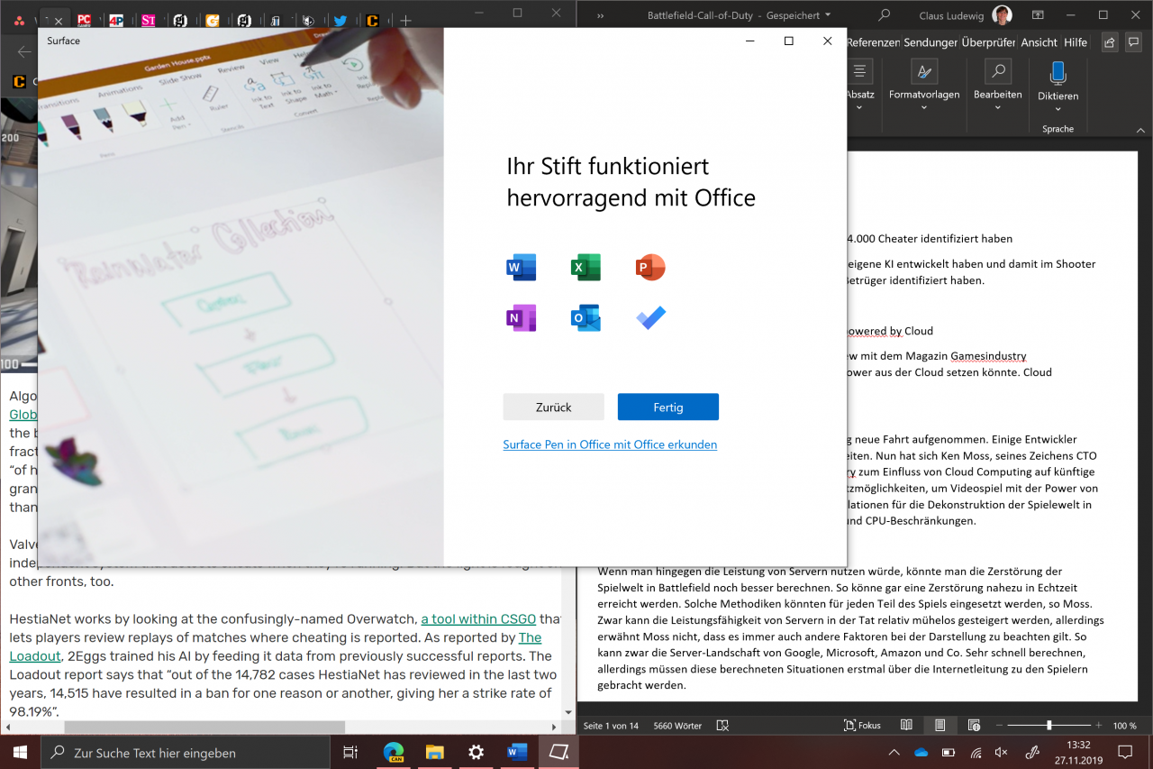Click the zoom slider handle in Word
This screenshot has height=769, width=1153.
pos(1049,725)
